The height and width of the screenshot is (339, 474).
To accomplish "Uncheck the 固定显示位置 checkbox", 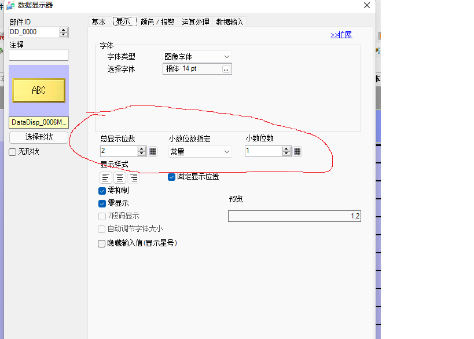I will [x=172, y=177].
